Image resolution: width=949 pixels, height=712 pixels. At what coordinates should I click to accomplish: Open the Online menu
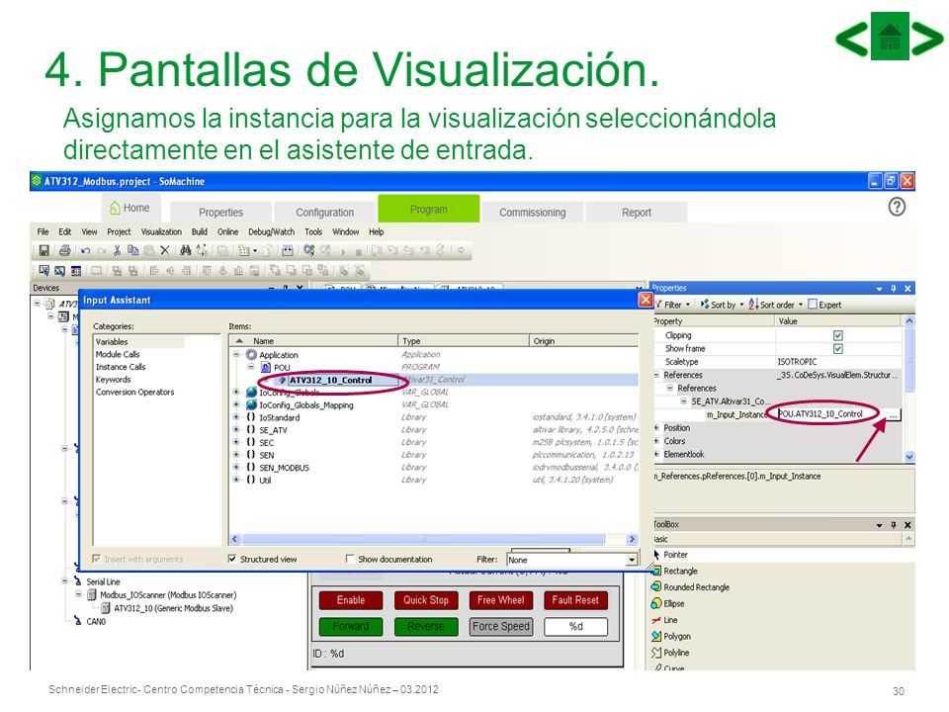pos(227,231)
